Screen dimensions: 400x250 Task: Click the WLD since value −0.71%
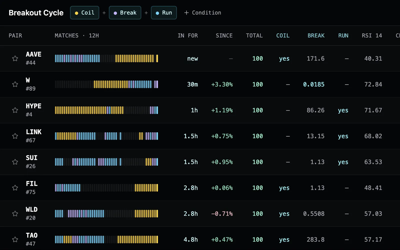point(222,214)
